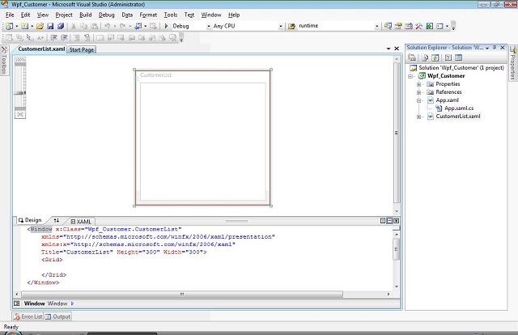Screen dimensions: 518x335
Task: Switch to the Design view tab
Action: pos(31,220)
